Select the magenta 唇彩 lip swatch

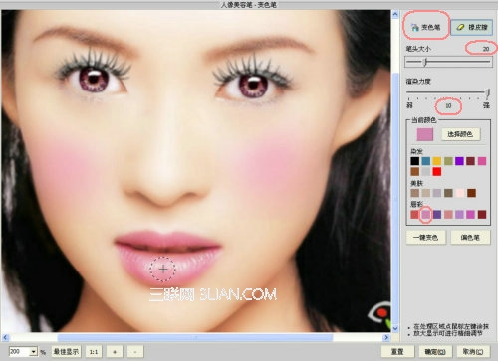470,214
